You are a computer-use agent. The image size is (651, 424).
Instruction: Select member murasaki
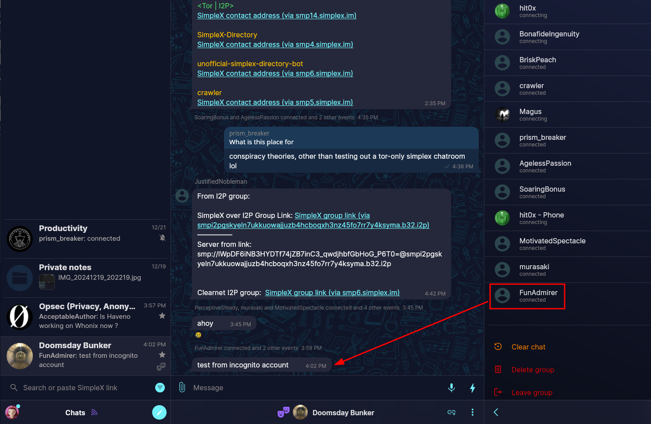[568, 270]
